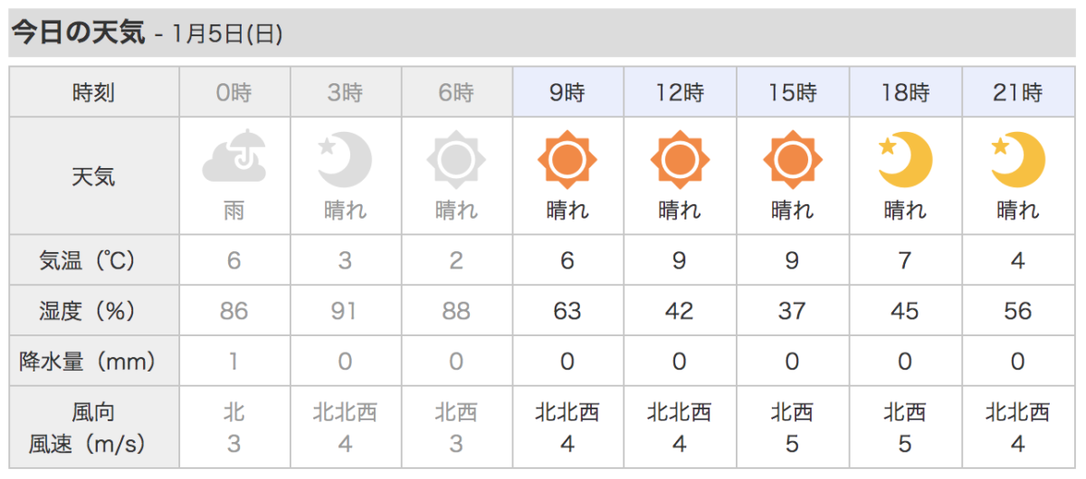Click the 北西 wind direction at 15時

(792, 413)
